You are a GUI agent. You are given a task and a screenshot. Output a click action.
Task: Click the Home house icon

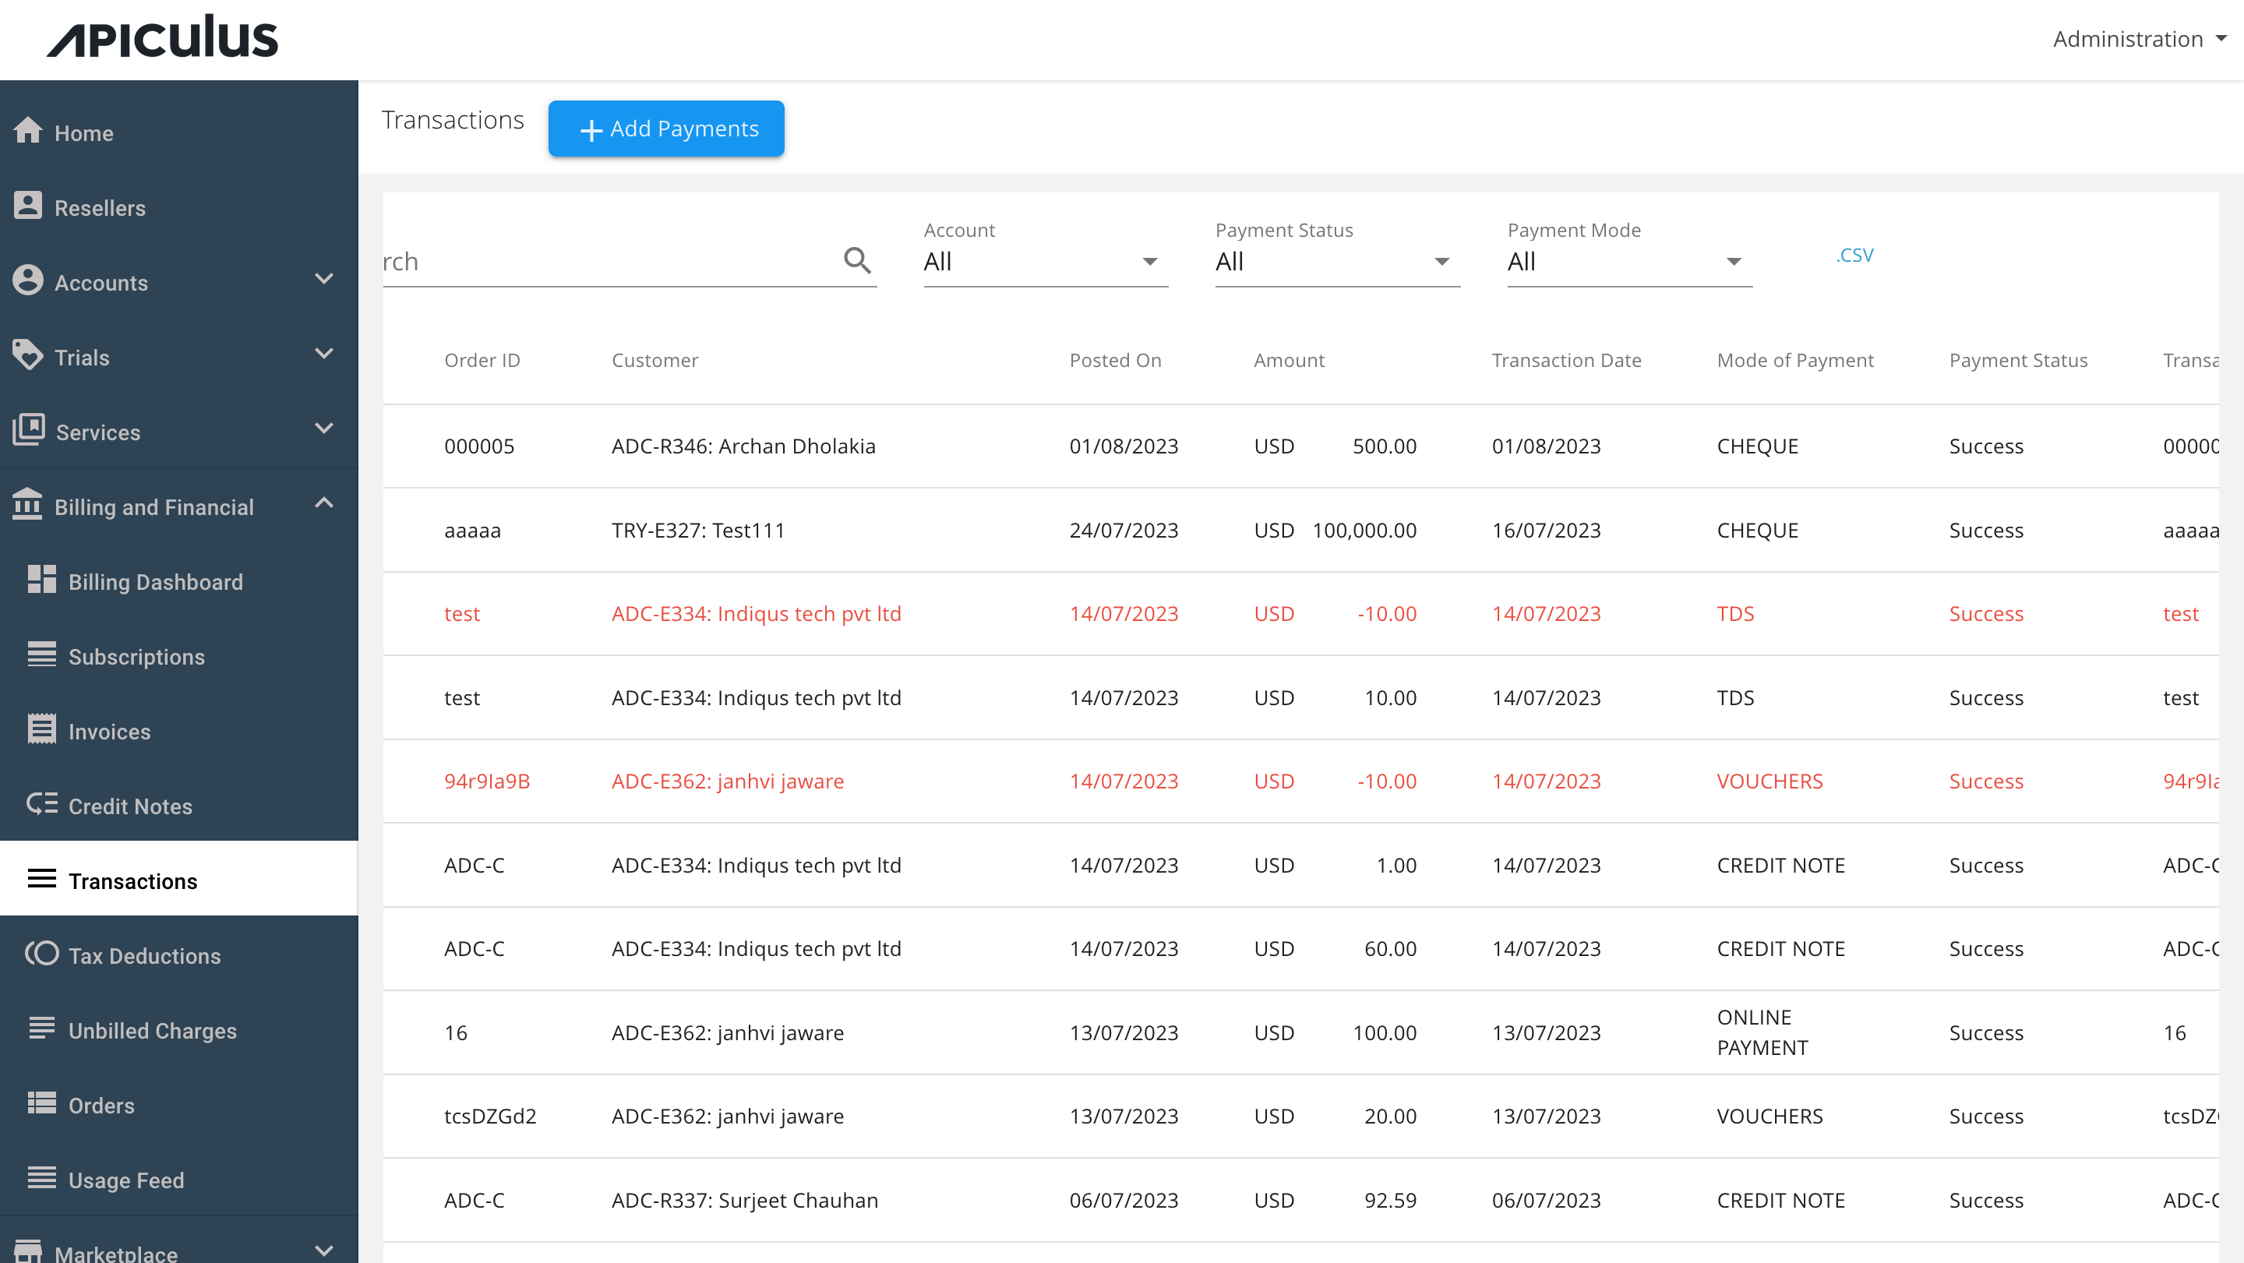pos(28,131)
